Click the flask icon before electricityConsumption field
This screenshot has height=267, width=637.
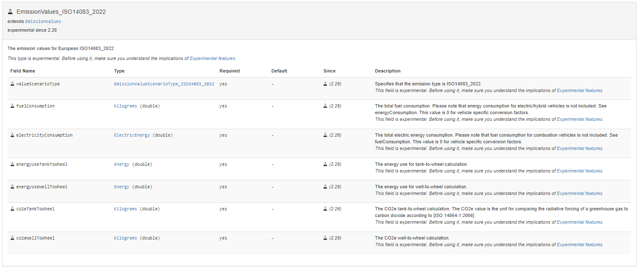click(x=13, y=135)
